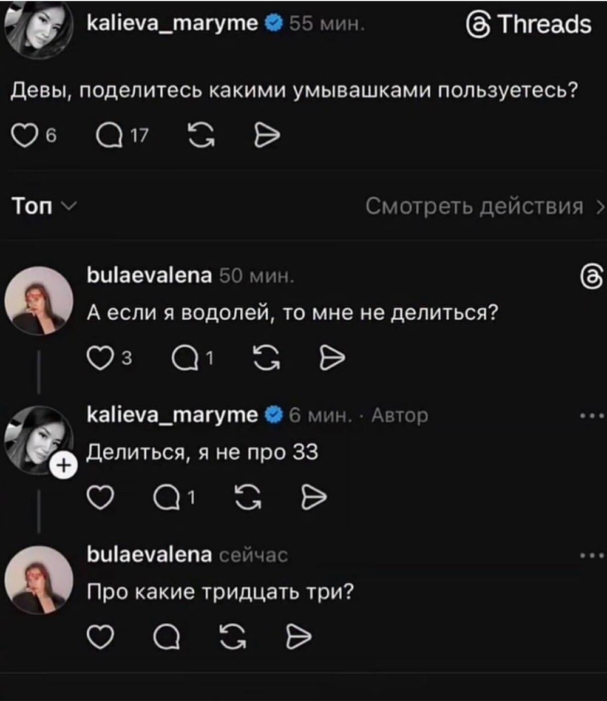Like the reply 'Делиться, я не про ЗЗ'

98,498
